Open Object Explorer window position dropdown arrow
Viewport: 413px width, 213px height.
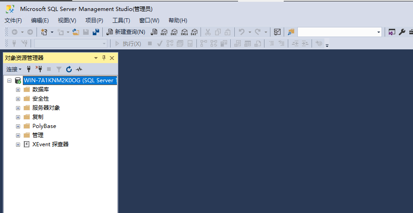click(x=96, y=58)
